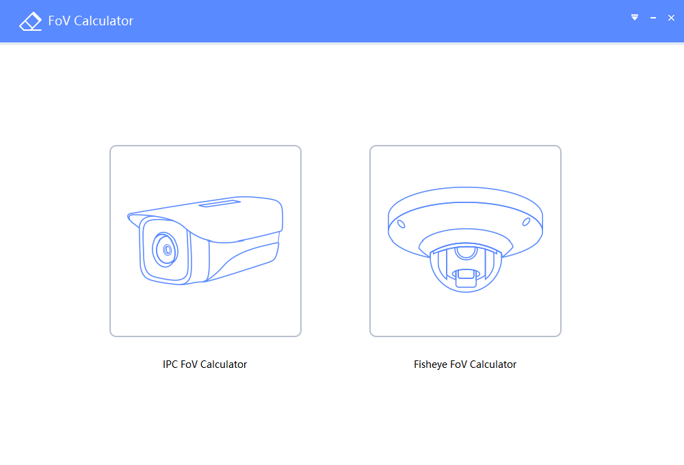This screenshot has width=684, height=465.
Task: Pick the left camera type card
Action: tap(205, 241)
